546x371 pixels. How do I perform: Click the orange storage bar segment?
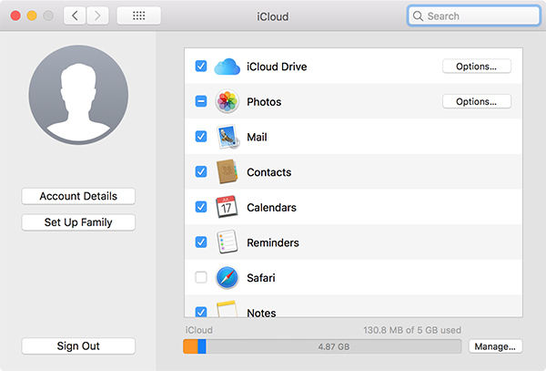tap(190, 346)
